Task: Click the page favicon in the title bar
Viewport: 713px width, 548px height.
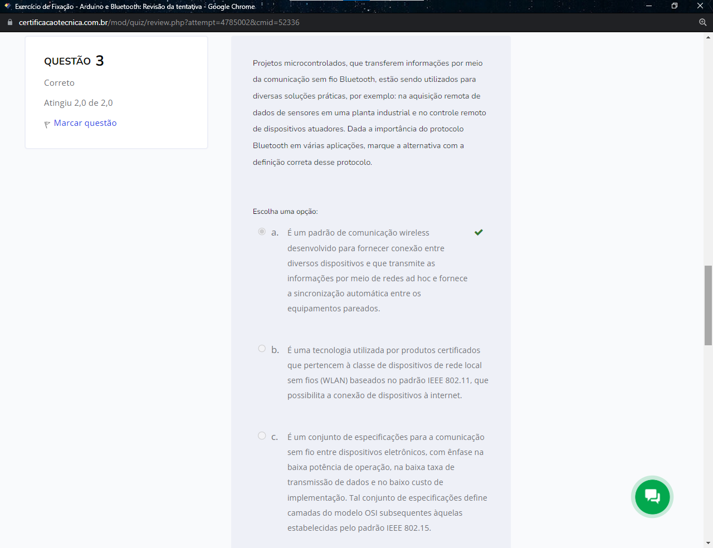Action: click(x=7, y=6)
